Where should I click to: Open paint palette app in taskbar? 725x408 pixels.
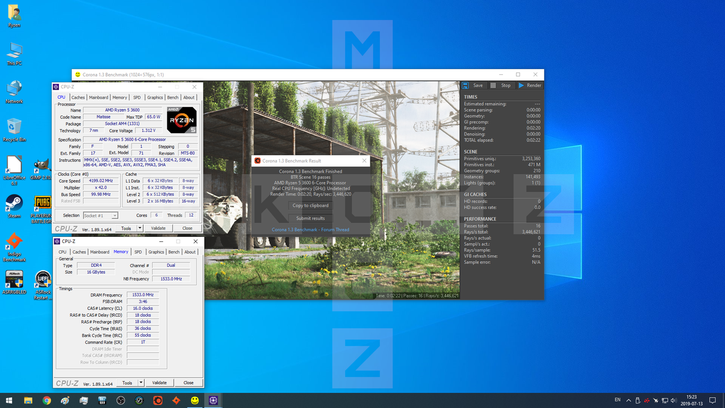(x=65, y=400)
